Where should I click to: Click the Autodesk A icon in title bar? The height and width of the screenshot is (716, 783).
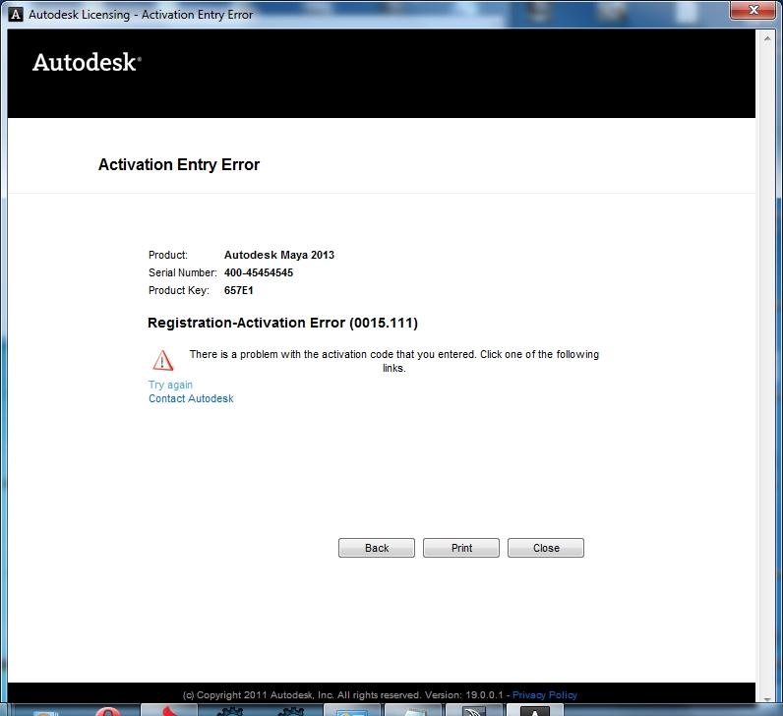[16, 15]
